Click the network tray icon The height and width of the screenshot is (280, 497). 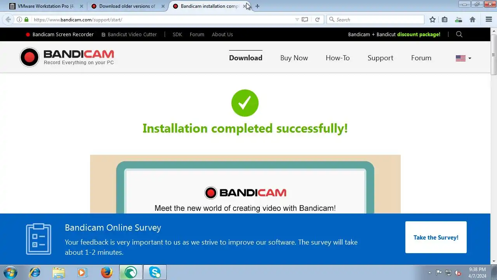[x=448, y=273]
